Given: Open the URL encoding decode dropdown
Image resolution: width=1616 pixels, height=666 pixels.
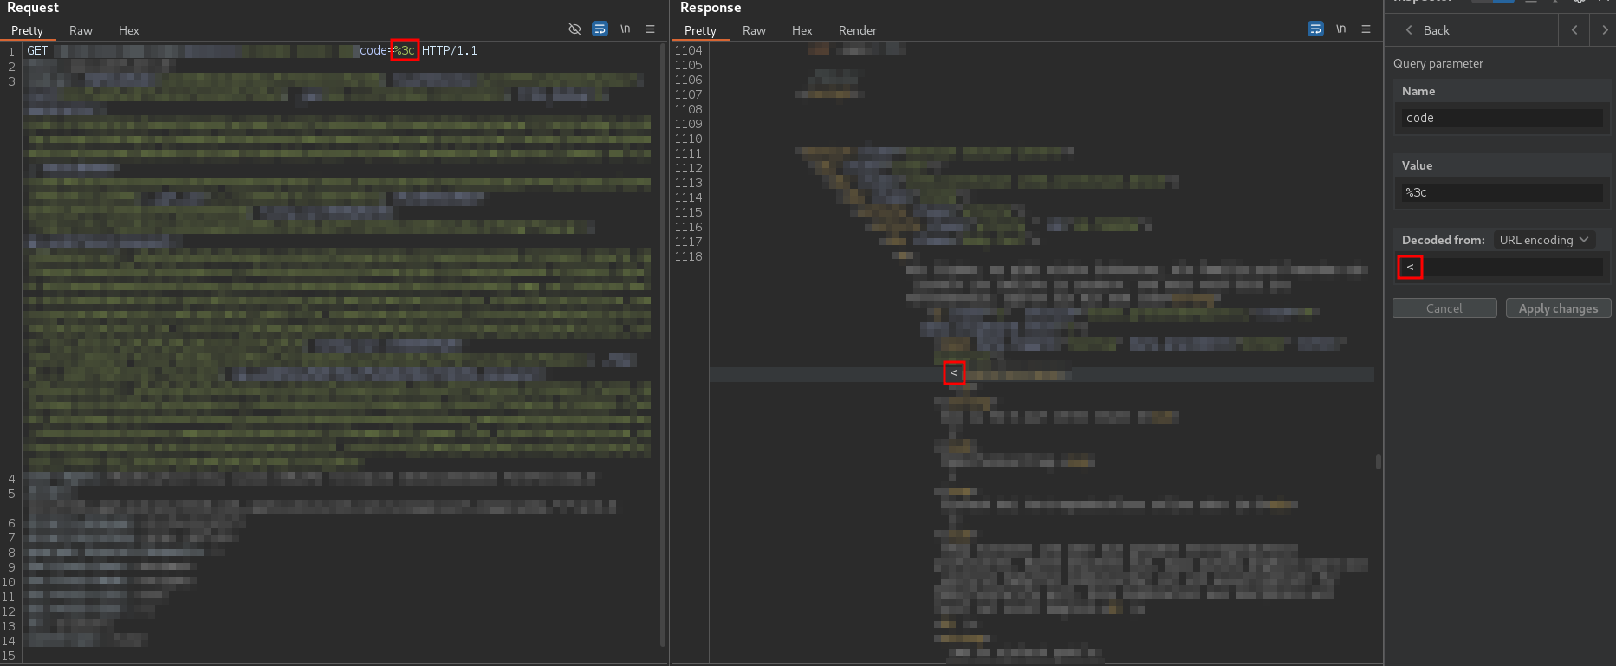Looking at the screenshot, I should click(1544, 240).
